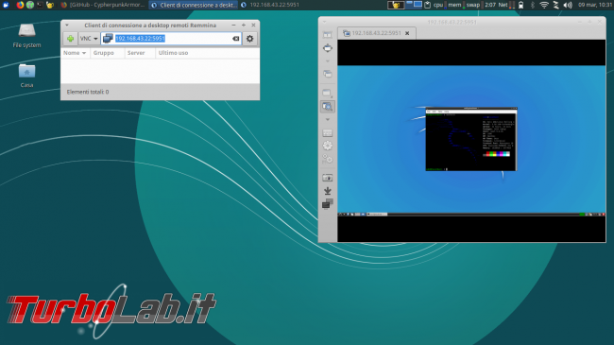This screenshot has height=345, width=614.
Task: Open the volume speaker icon
Action: coord(568,5)
